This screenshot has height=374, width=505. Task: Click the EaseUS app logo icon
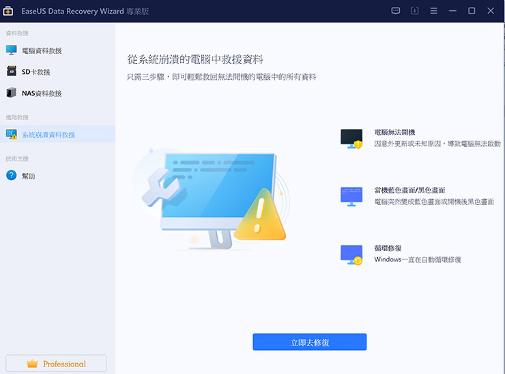[8, 12]
